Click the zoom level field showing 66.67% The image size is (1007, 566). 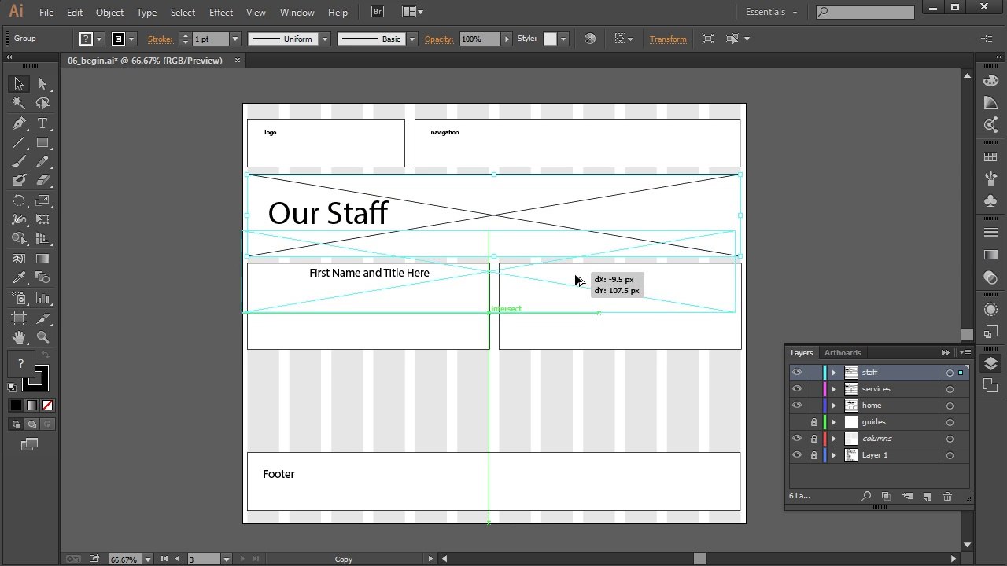point(124,560)
